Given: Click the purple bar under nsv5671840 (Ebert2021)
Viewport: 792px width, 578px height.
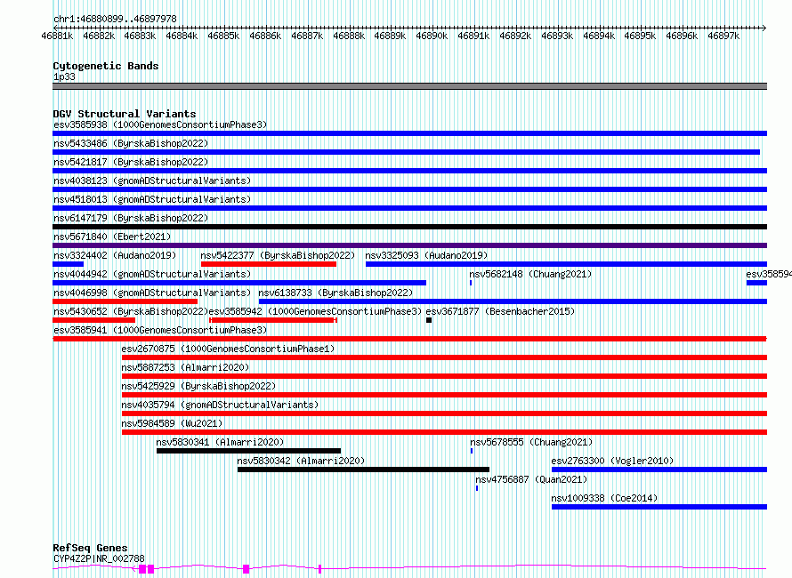Looking at the screenshot, I should 409,245.
